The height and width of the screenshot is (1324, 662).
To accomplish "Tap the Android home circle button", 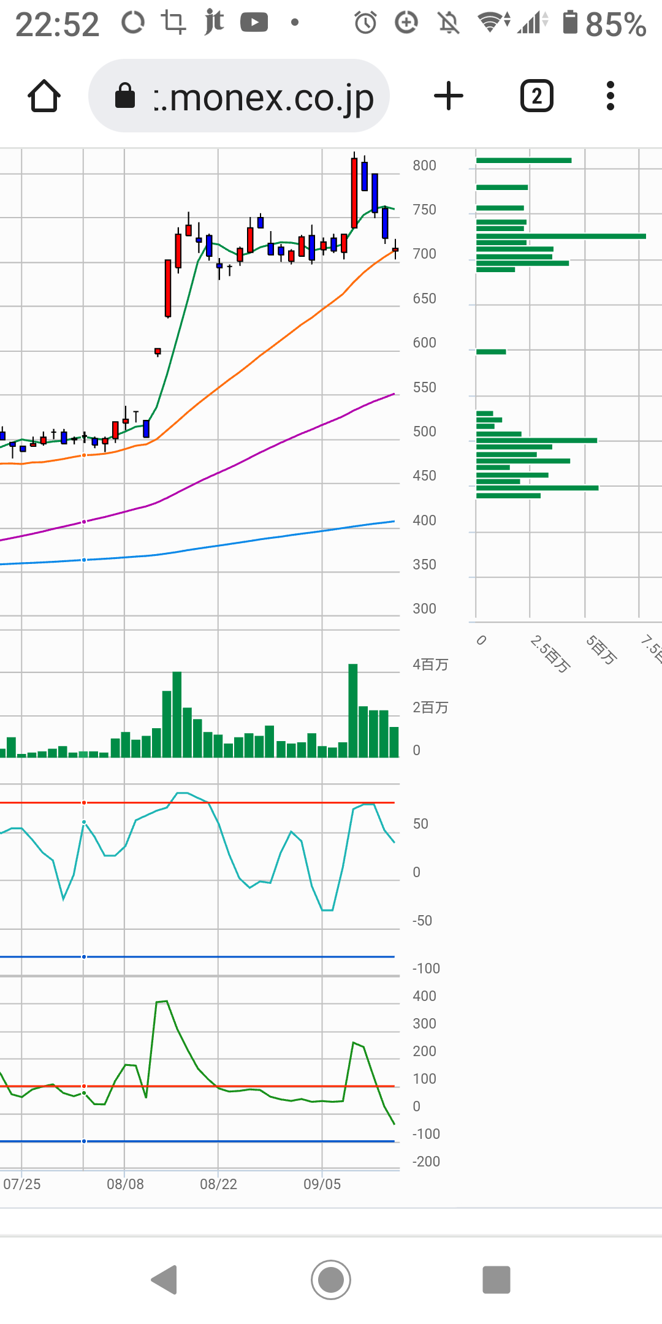I will [331, 1280].
